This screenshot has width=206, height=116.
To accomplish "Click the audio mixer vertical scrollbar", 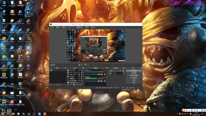I will point(107,78).
